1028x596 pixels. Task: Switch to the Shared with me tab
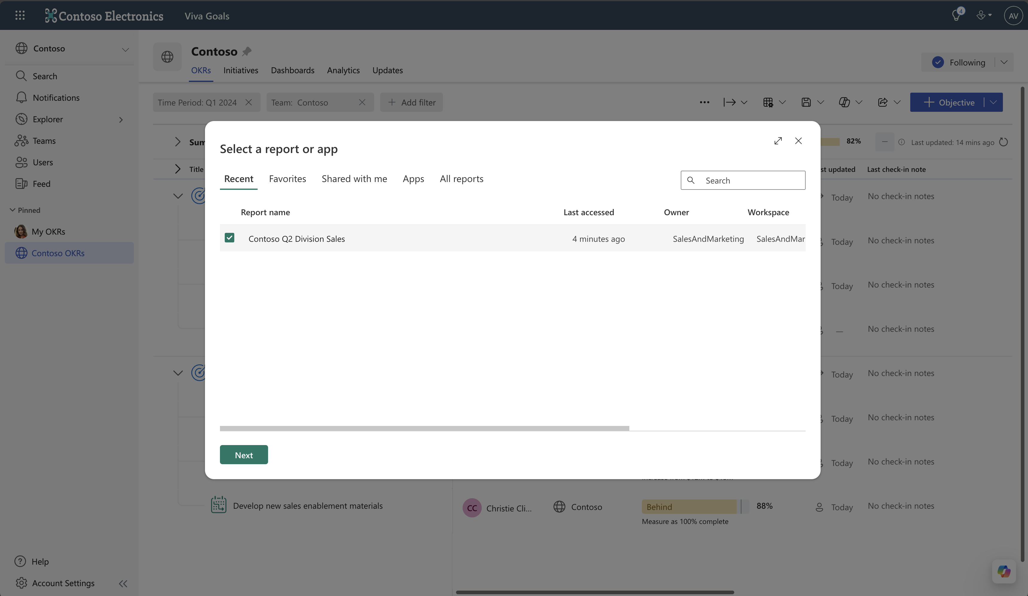coord(354,179)
